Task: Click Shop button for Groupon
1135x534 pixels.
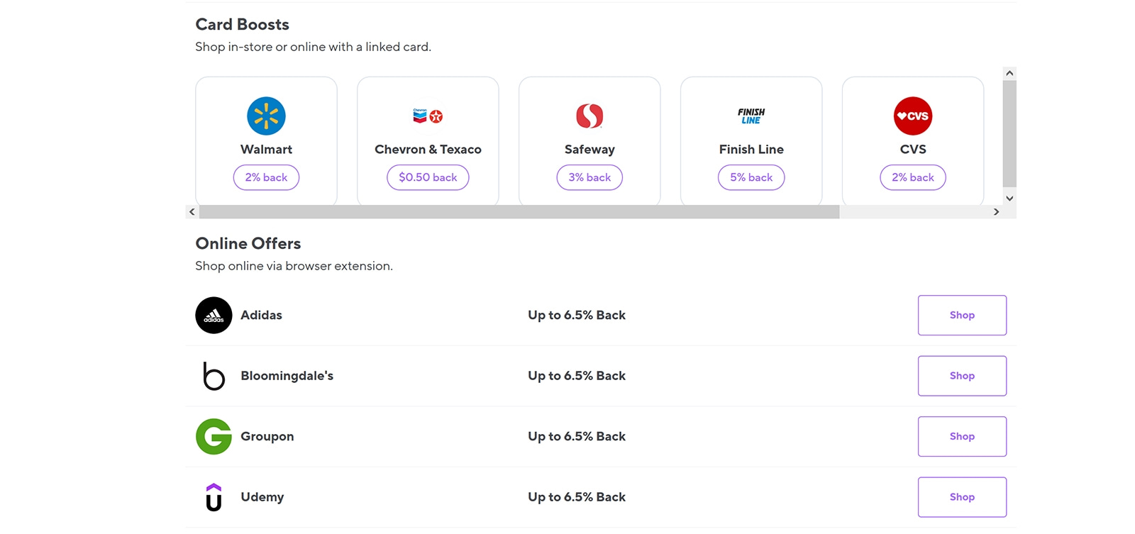Action: tap(962, 436)
